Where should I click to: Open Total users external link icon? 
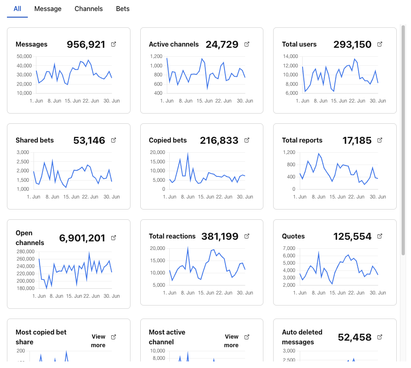click(x=380, y=44)
